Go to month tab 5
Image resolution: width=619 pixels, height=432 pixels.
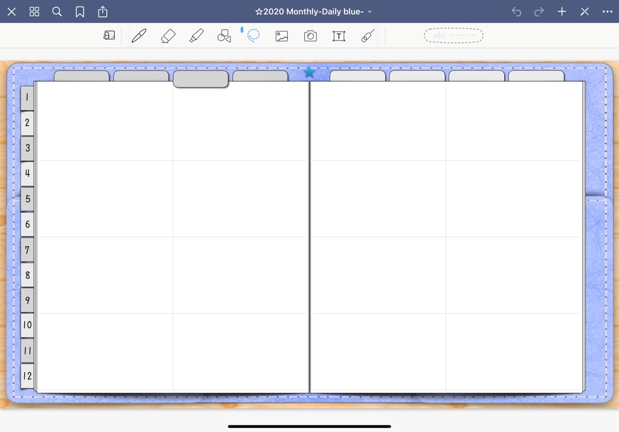pyautogui.click(x=27, y=199)
